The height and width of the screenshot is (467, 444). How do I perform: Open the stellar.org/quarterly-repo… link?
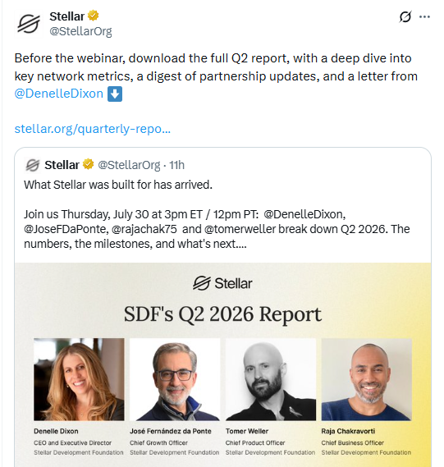click(x=92, y=129)
